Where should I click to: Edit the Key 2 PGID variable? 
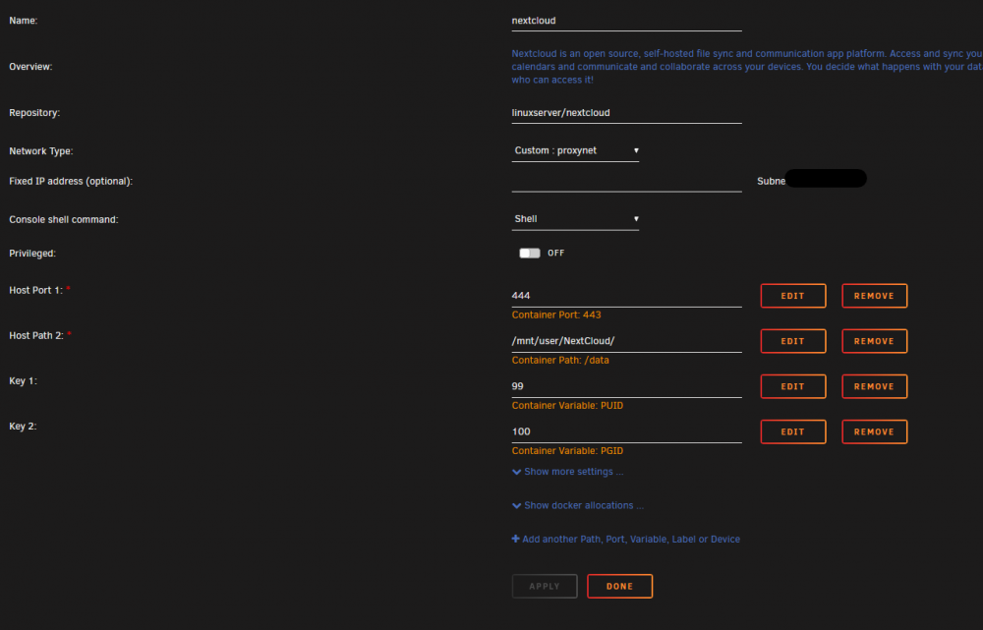tap(793, 431)
